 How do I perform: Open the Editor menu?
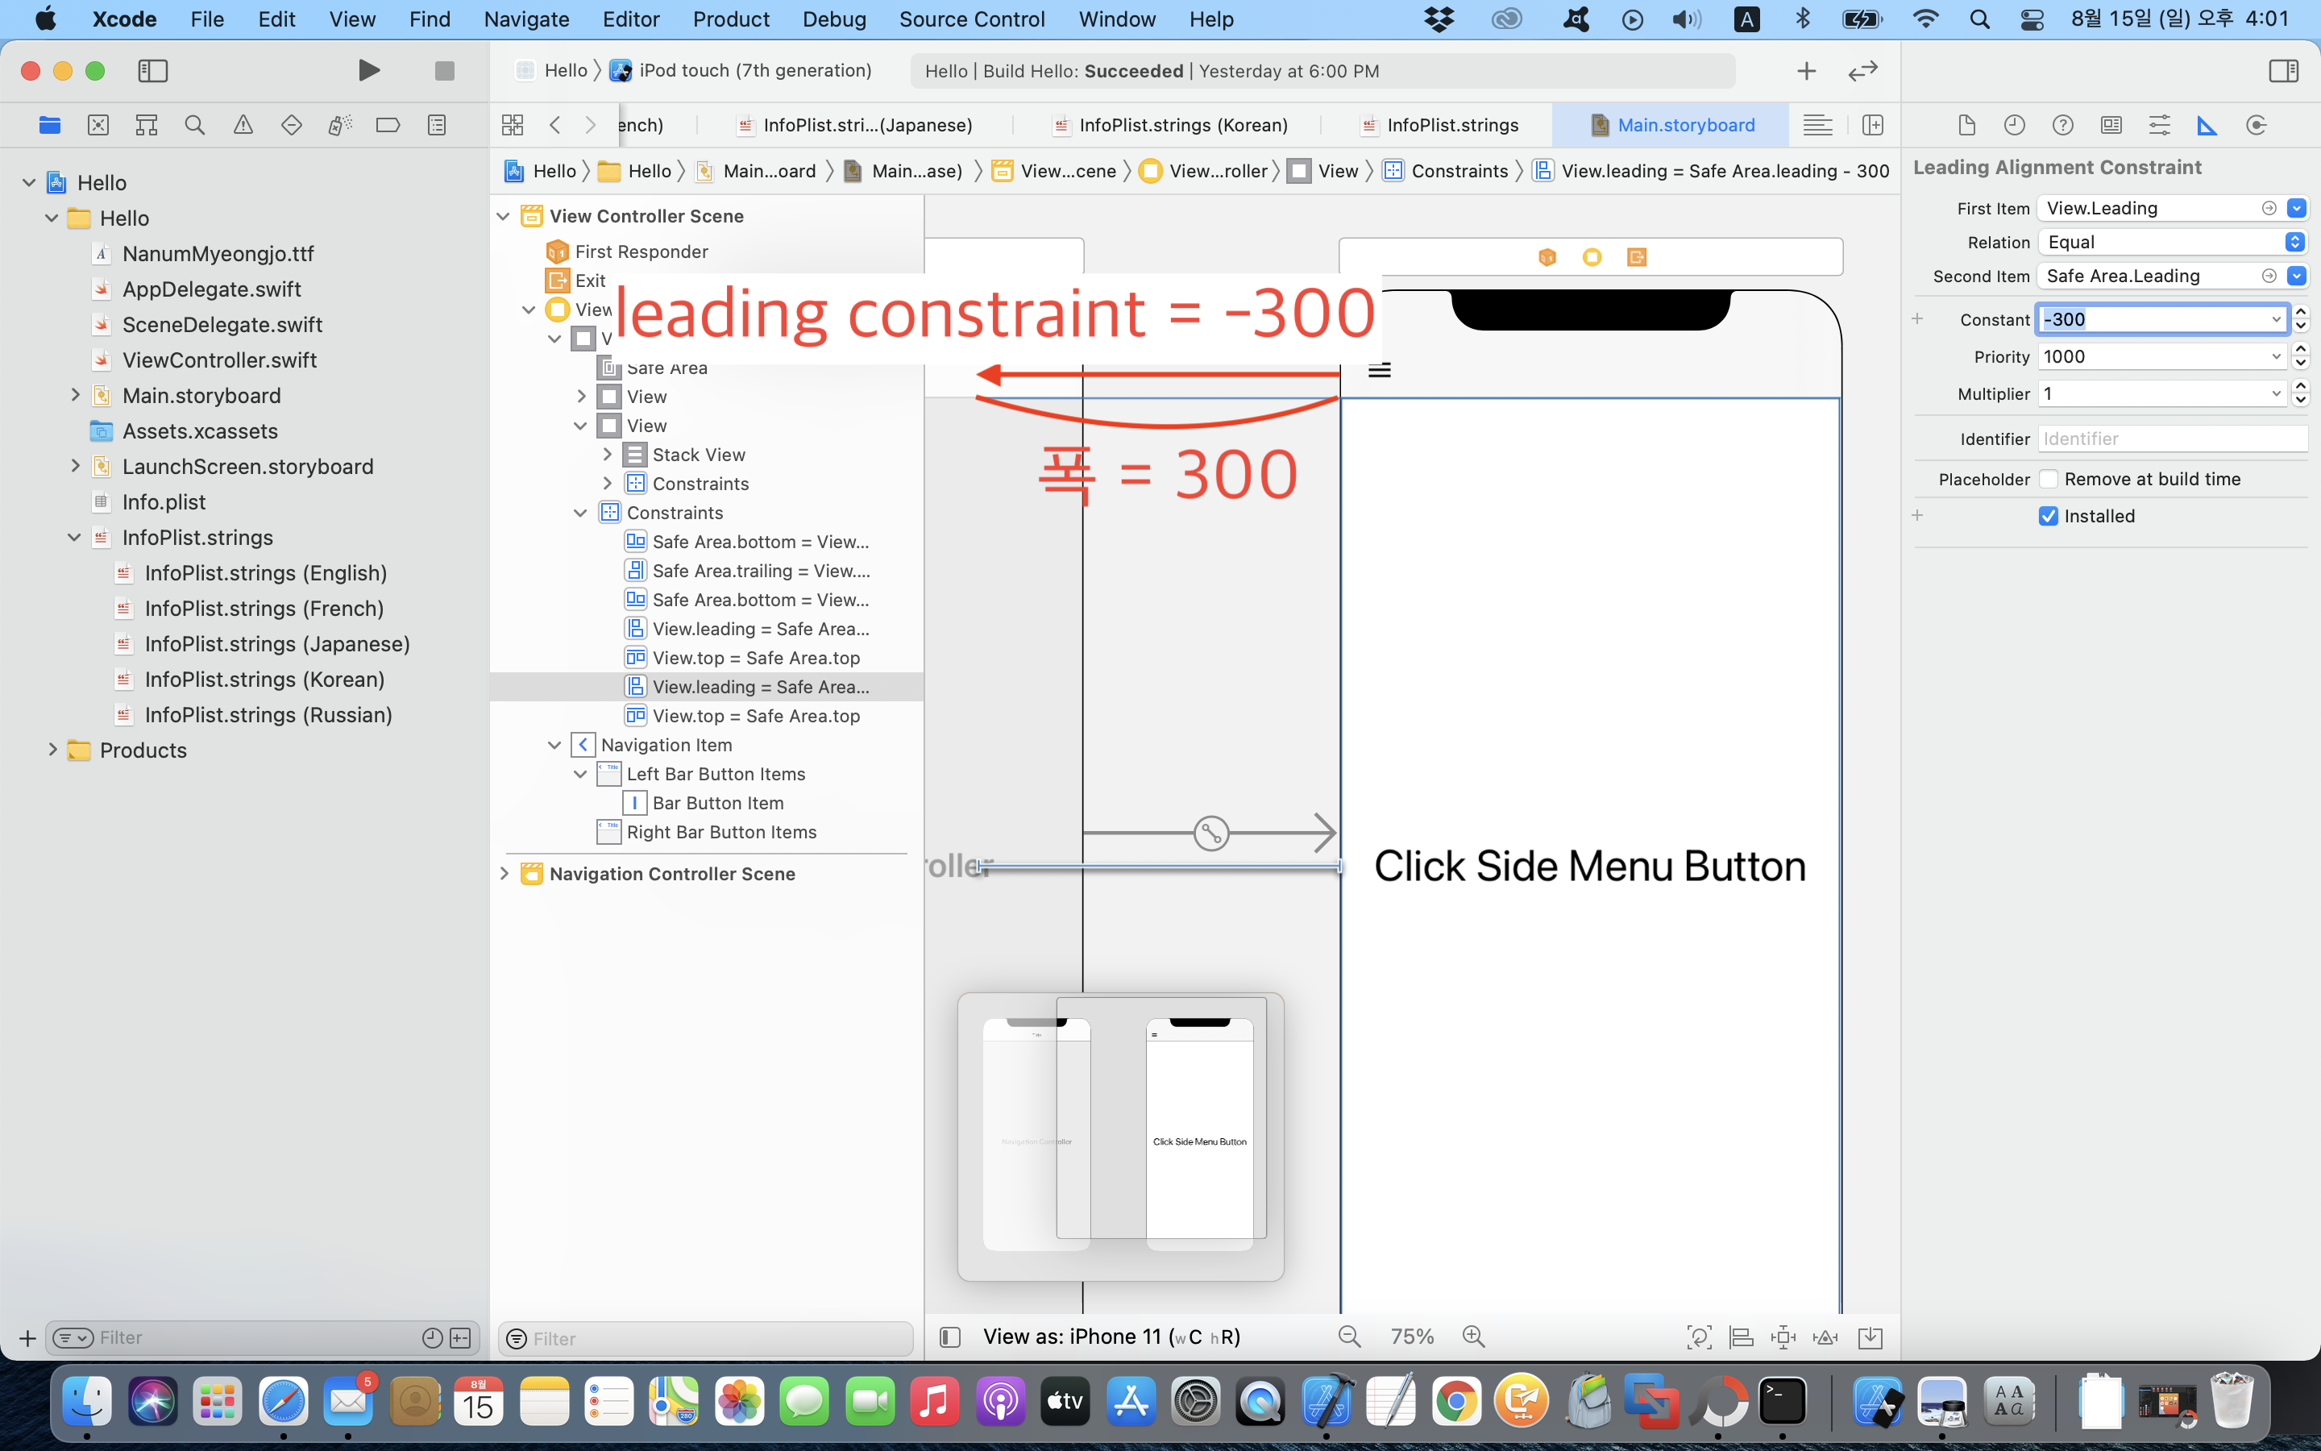coord(630,19)
